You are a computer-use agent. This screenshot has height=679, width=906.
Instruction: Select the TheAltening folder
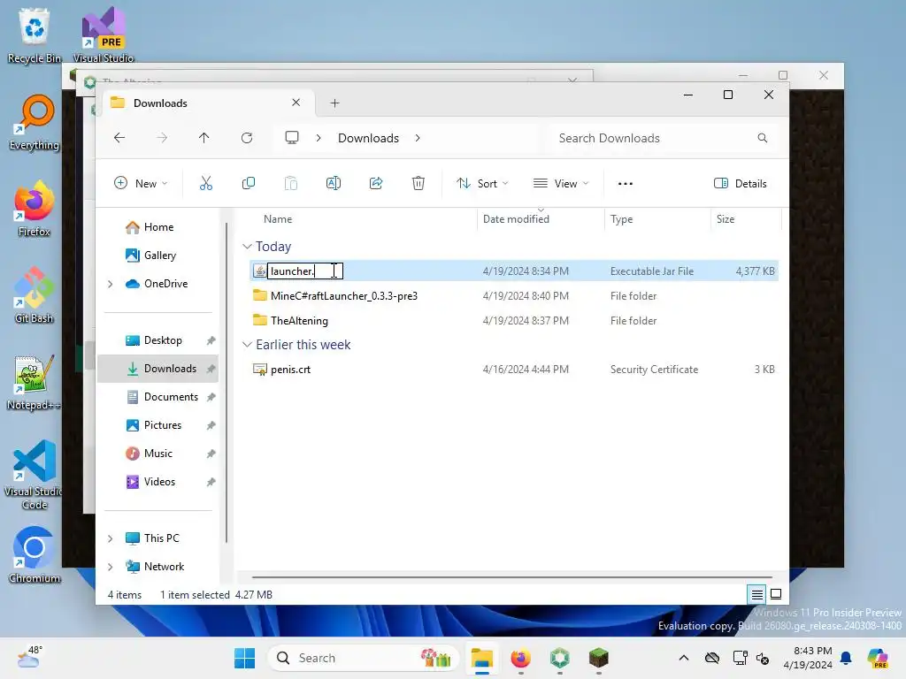[514, 321]
